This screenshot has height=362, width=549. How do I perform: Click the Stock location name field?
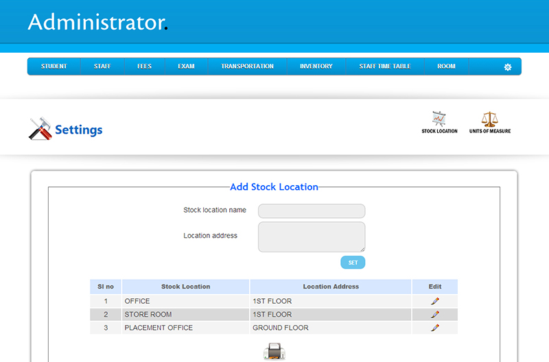tap(312, 210)
